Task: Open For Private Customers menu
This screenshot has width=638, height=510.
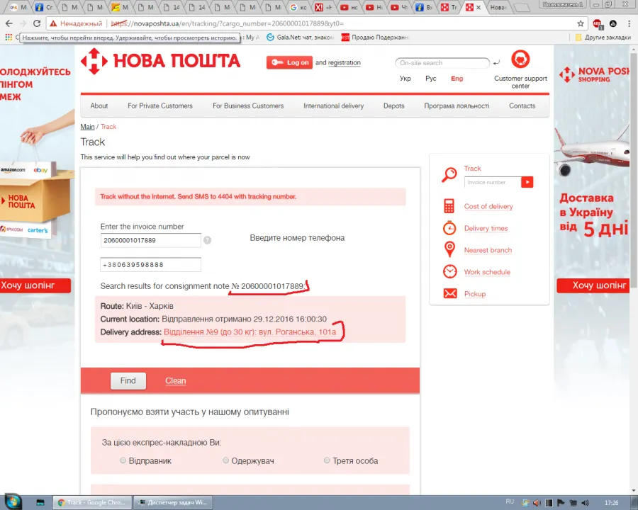Action: (x=160, y=106)
